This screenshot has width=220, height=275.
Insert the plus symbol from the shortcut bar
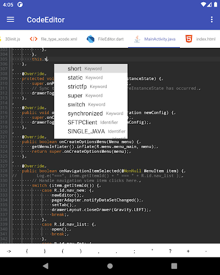tap(188, 251)
